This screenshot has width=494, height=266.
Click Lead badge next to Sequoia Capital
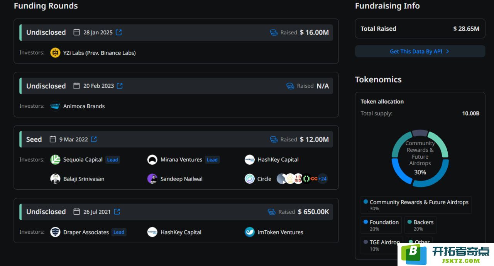coord(113,160)
